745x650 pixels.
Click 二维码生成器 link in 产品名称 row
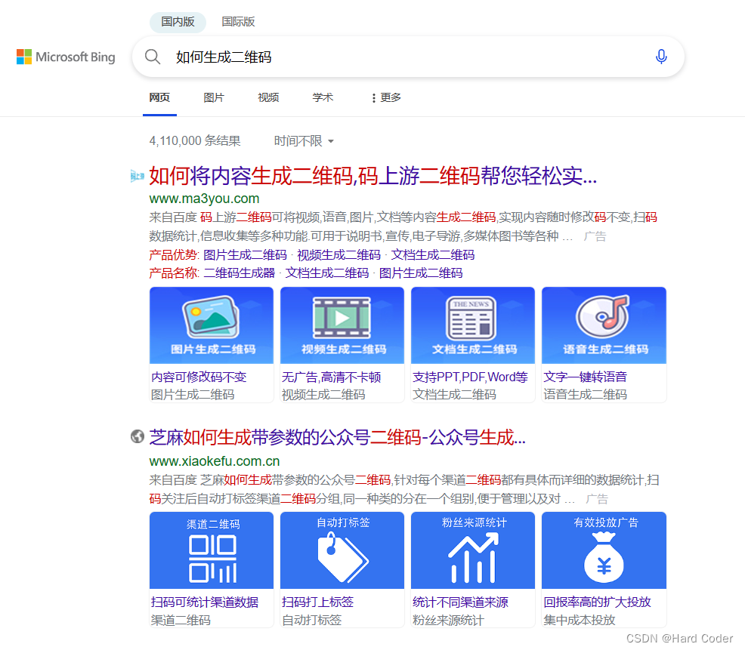pos(240,273)
